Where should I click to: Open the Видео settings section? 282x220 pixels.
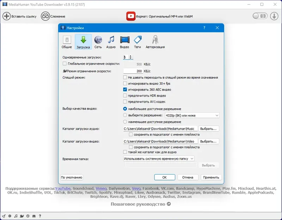click(x=125, y=41)
